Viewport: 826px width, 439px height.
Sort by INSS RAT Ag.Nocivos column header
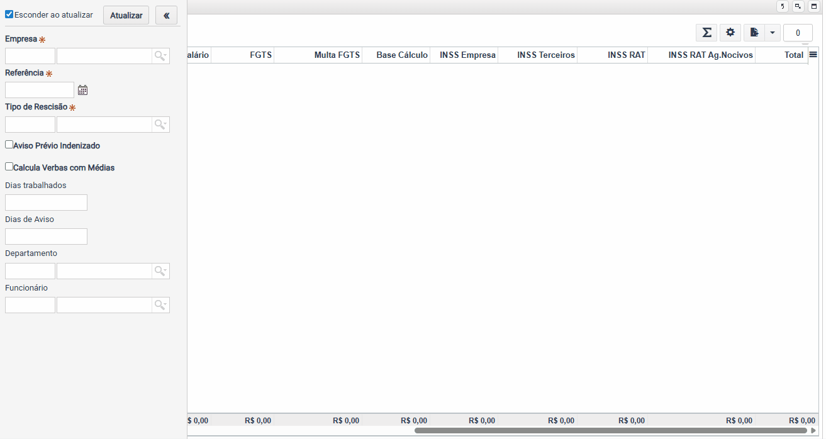(x=701, y=55)
